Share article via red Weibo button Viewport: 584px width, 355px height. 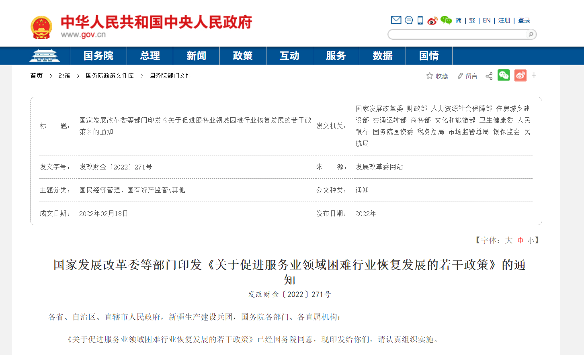click(520, 75)
